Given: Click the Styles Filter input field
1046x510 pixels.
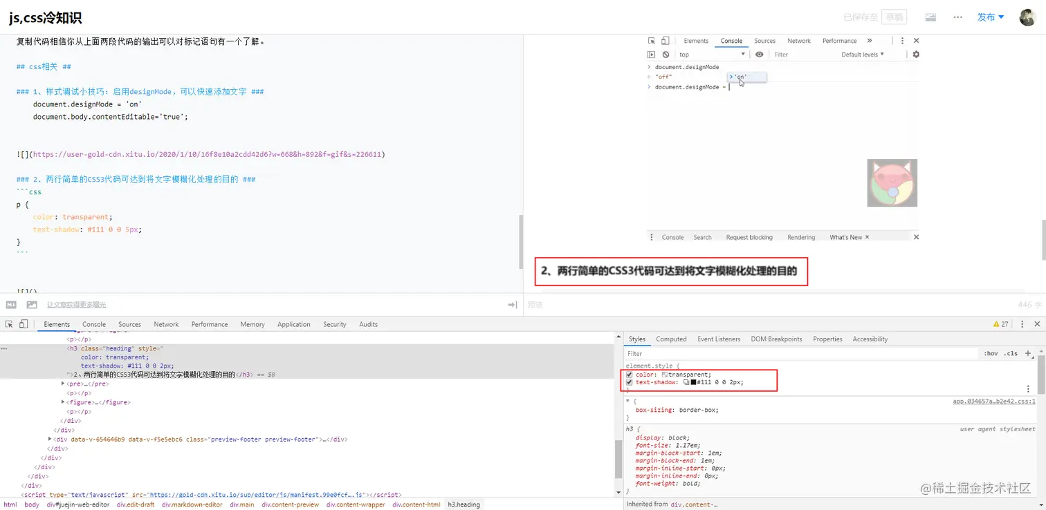Looking at the screenshot, I should 801,353.
